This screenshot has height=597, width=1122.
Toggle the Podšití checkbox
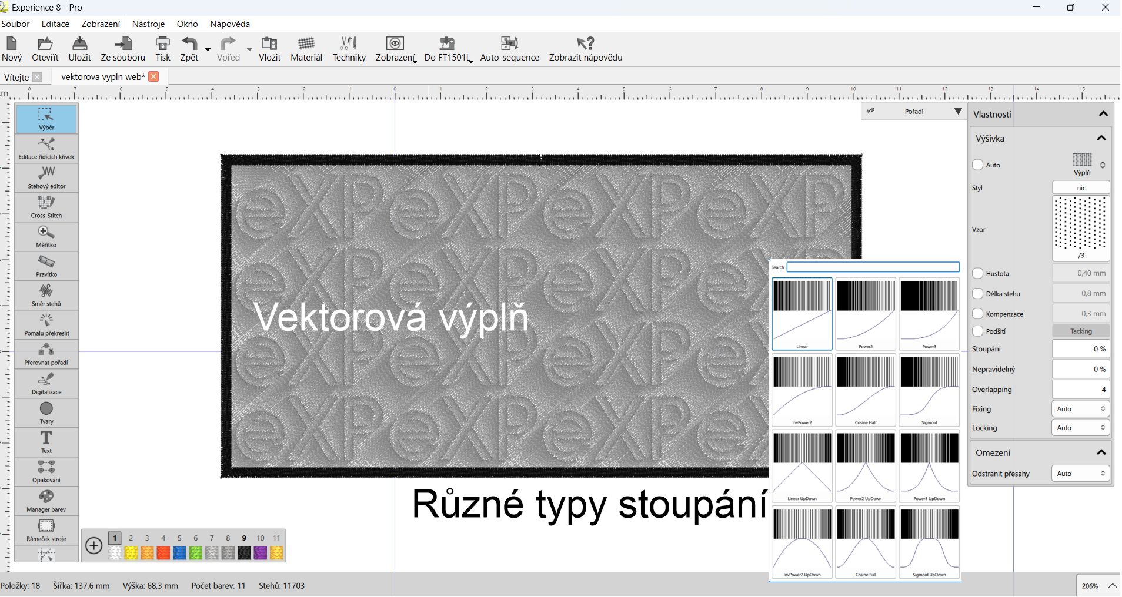pos(978,331)
